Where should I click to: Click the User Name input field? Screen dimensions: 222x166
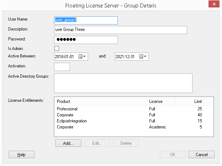click(86, 20)
